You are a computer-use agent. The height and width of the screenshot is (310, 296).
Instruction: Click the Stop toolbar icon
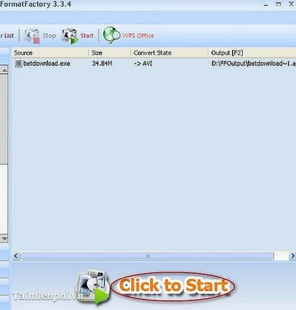coord(32,36)
